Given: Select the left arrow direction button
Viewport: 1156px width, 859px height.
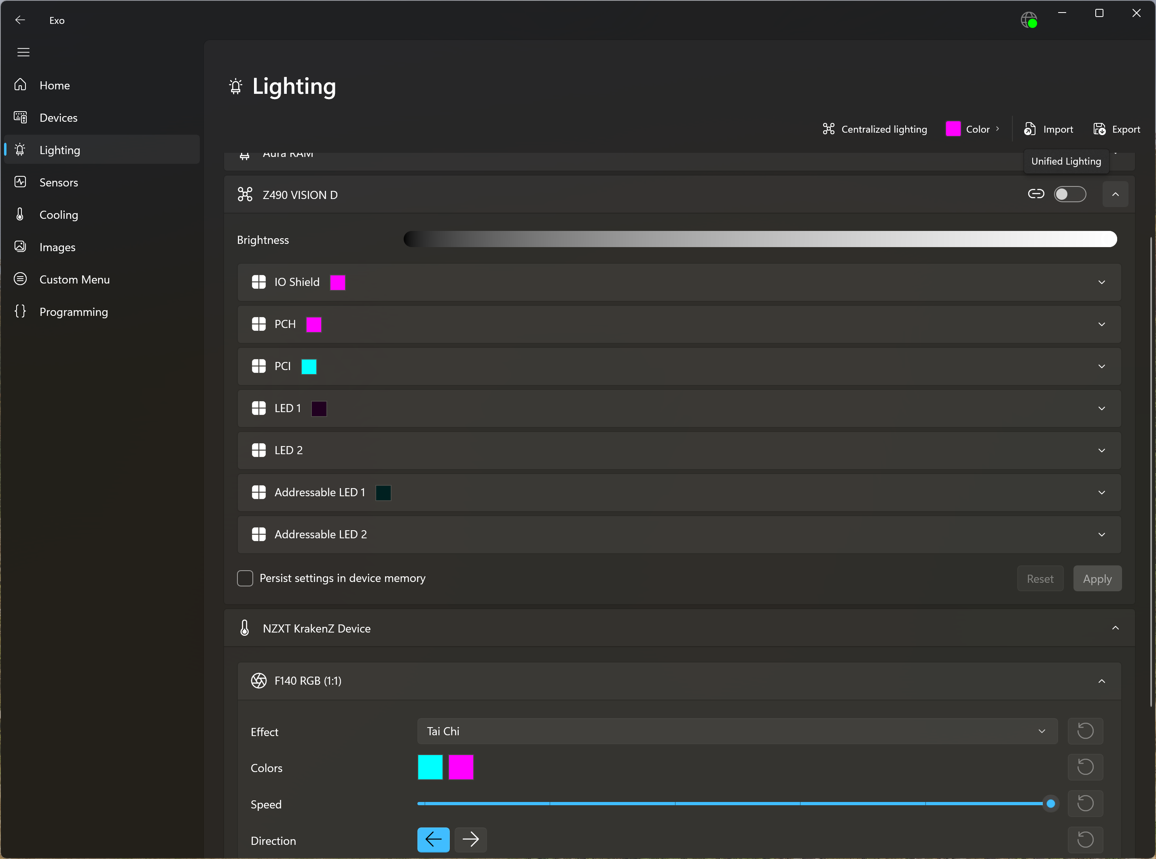Looking at the screenshot, I should pyautogui.click(x=433, y=839).
